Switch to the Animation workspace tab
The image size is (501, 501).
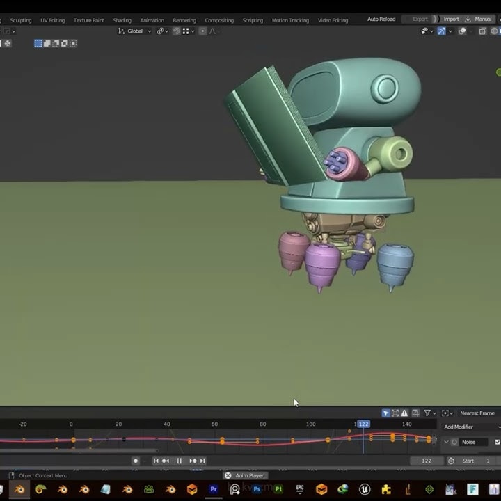click(x=152, y=20)
